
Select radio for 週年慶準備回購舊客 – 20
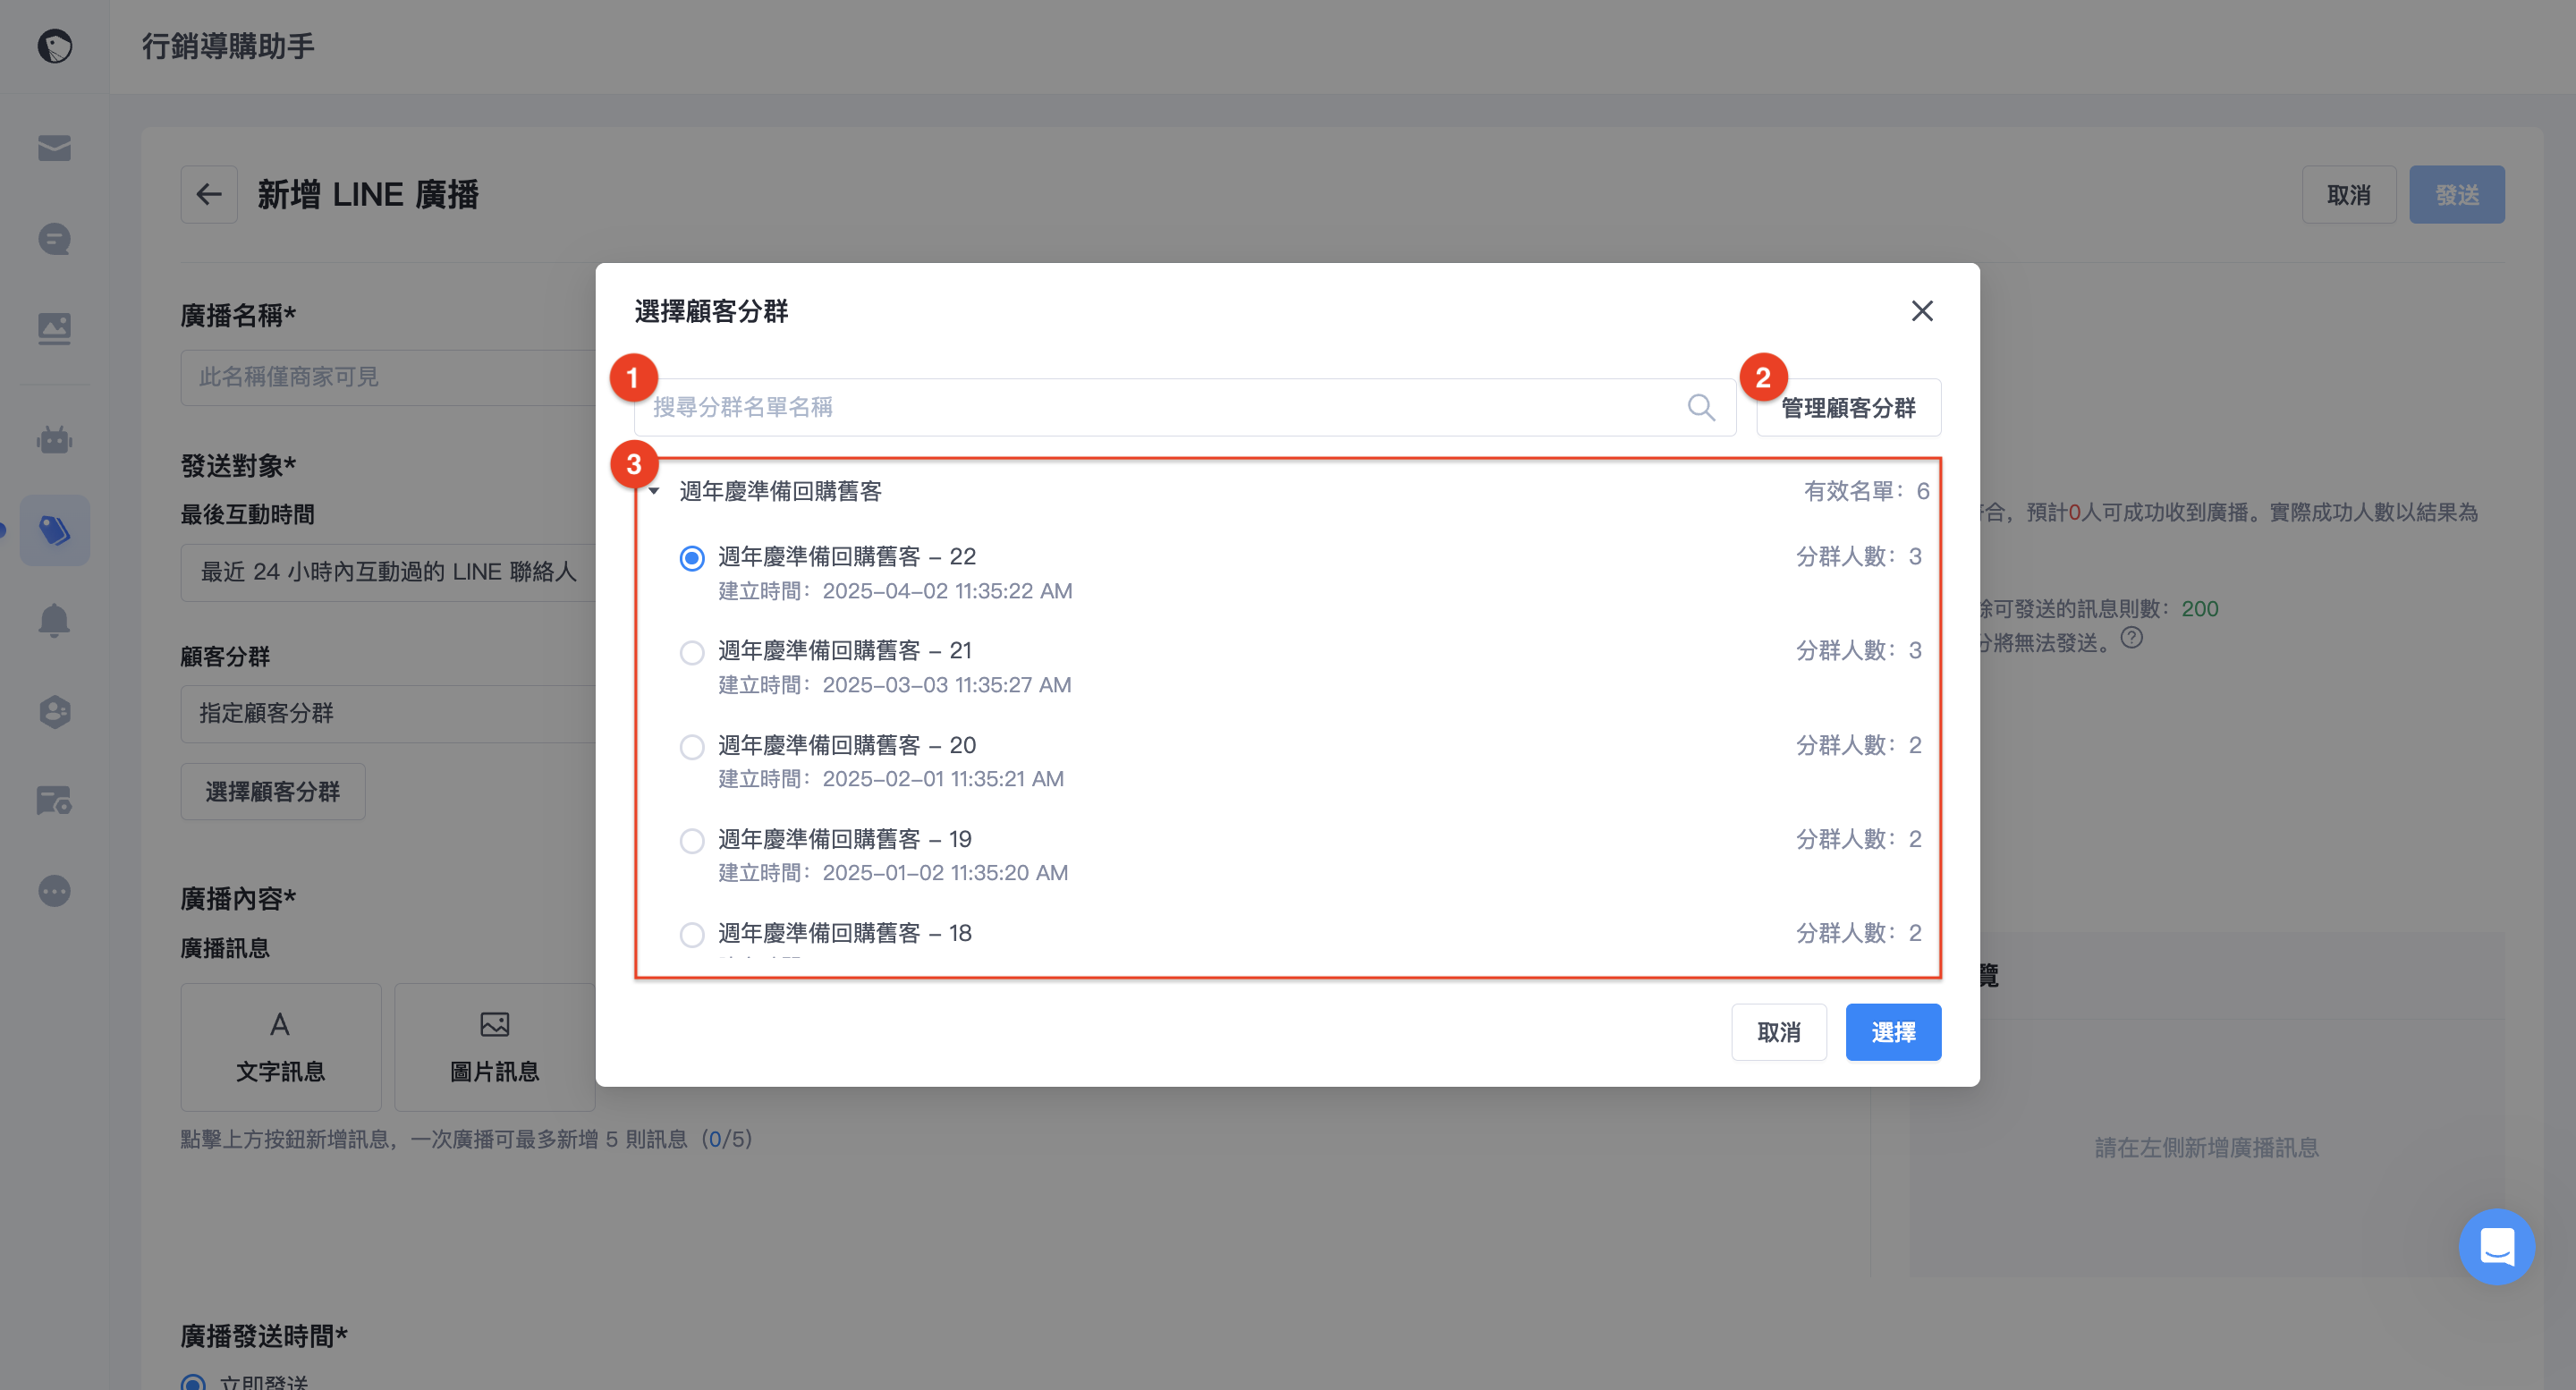pyautogui.click(x=692, y=747)
